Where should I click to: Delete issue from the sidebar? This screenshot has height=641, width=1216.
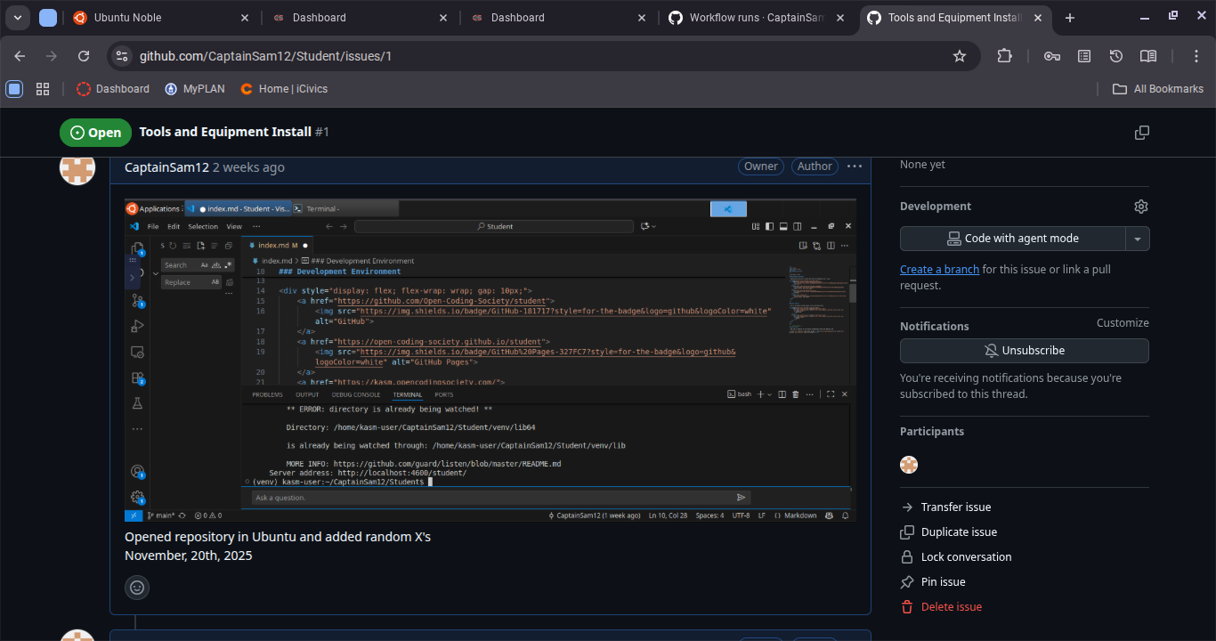pos(951,607)
